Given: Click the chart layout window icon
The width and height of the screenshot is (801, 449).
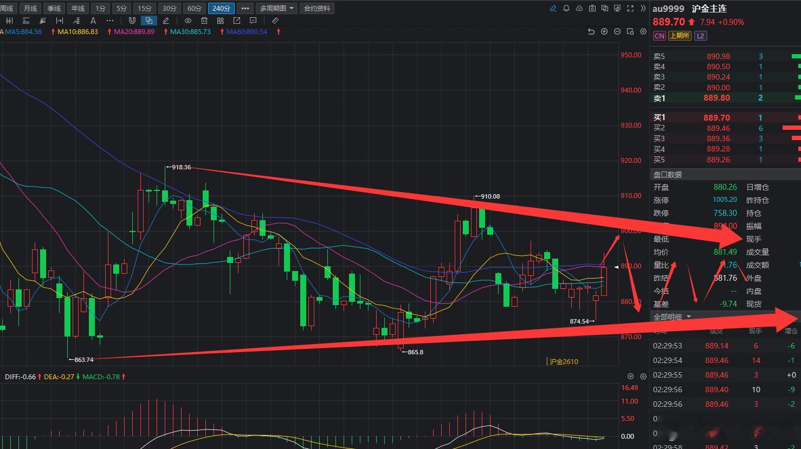Looking at the screenshot, I should 630,32.
